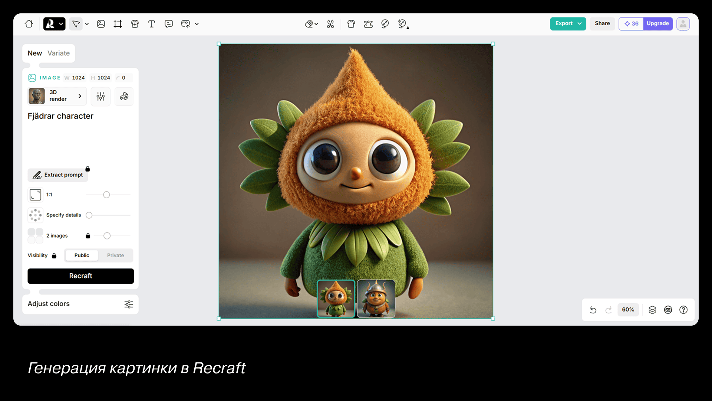
Task: Click the Upgrade button
Action: tap(658, 23)
